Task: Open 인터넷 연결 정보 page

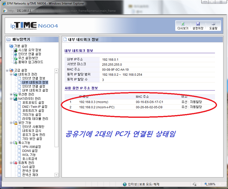Action: tap(34, 78)
